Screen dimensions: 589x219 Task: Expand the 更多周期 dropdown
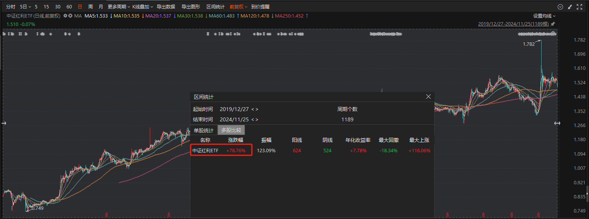tap(118, 7)
